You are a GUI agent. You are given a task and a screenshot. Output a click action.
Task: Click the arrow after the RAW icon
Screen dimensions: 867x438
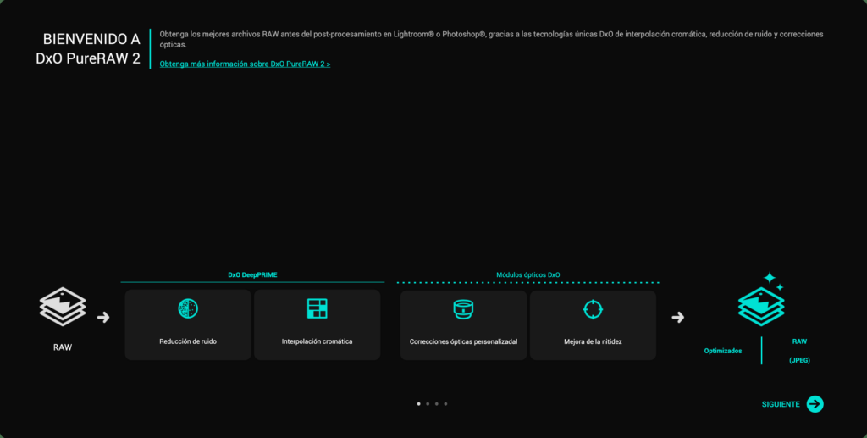click(103, 318)
